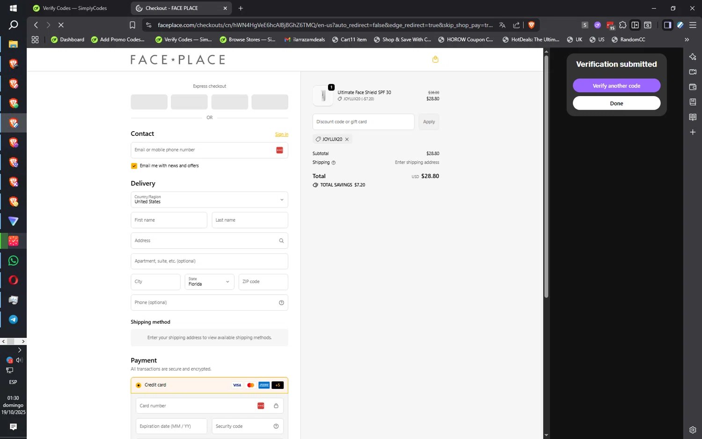Expand the system tray arrow
702x439 pixels.
[20, 350]
